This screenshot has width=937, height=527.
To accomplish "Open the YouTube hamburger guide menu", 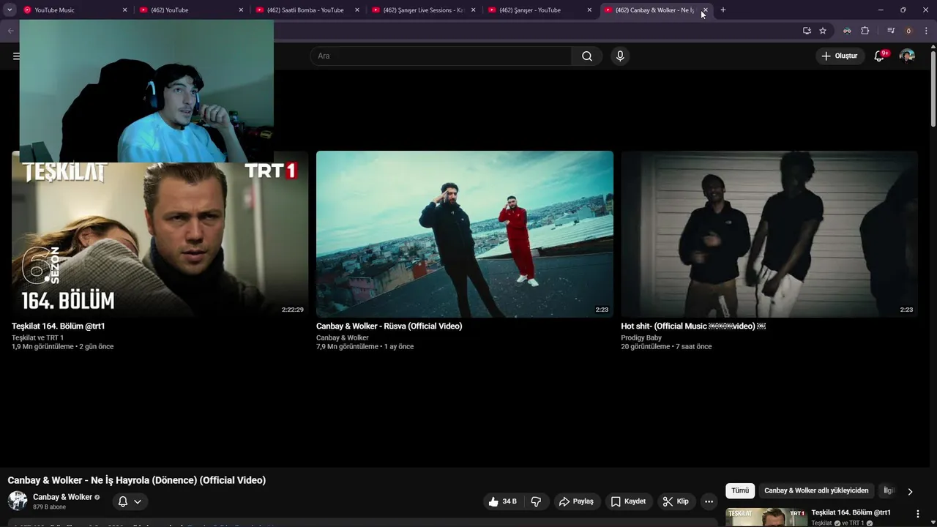I will pyautogui.click(x=16, y=56).
